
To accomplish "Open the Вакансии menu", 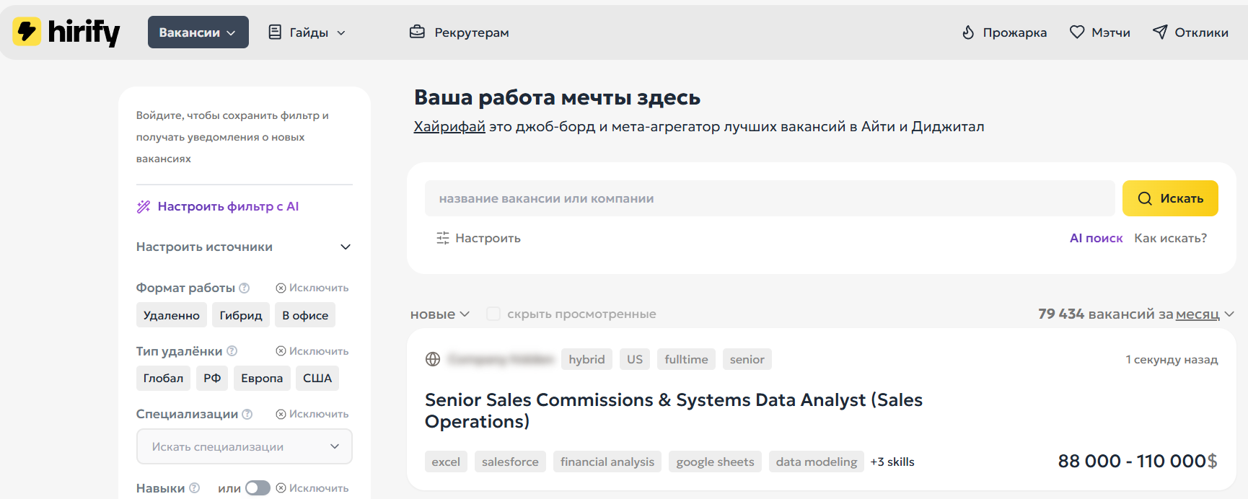I will tap(198, 32).
